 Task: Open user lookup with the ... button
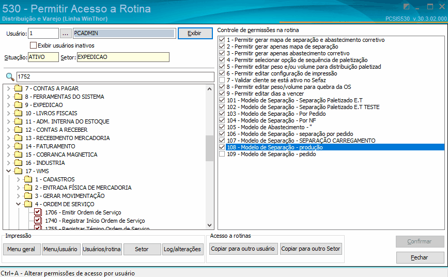coord(65,34)
